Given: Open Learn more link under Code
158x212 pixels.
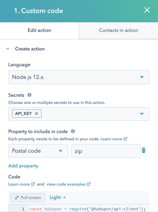Looking at the screenshot, I should [x=21, y=184].
